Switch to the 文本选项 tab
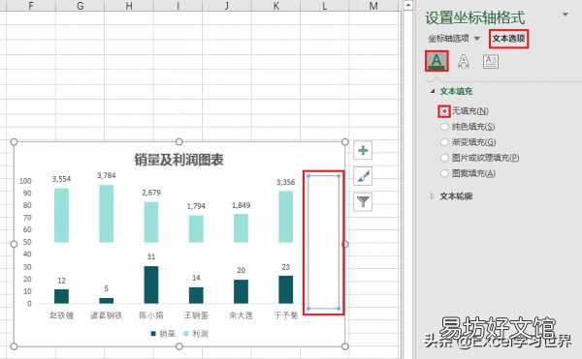Screen dimensions: 582x359 (508, 39)
